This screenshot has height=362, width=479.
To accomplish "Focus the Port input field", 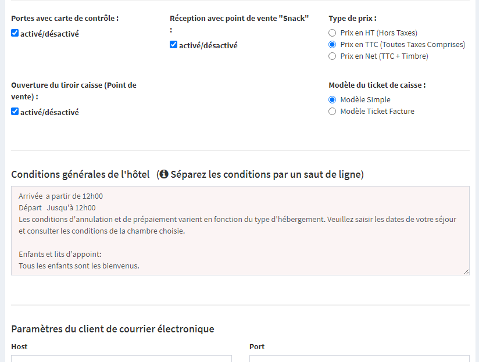I will coord(359,359).
